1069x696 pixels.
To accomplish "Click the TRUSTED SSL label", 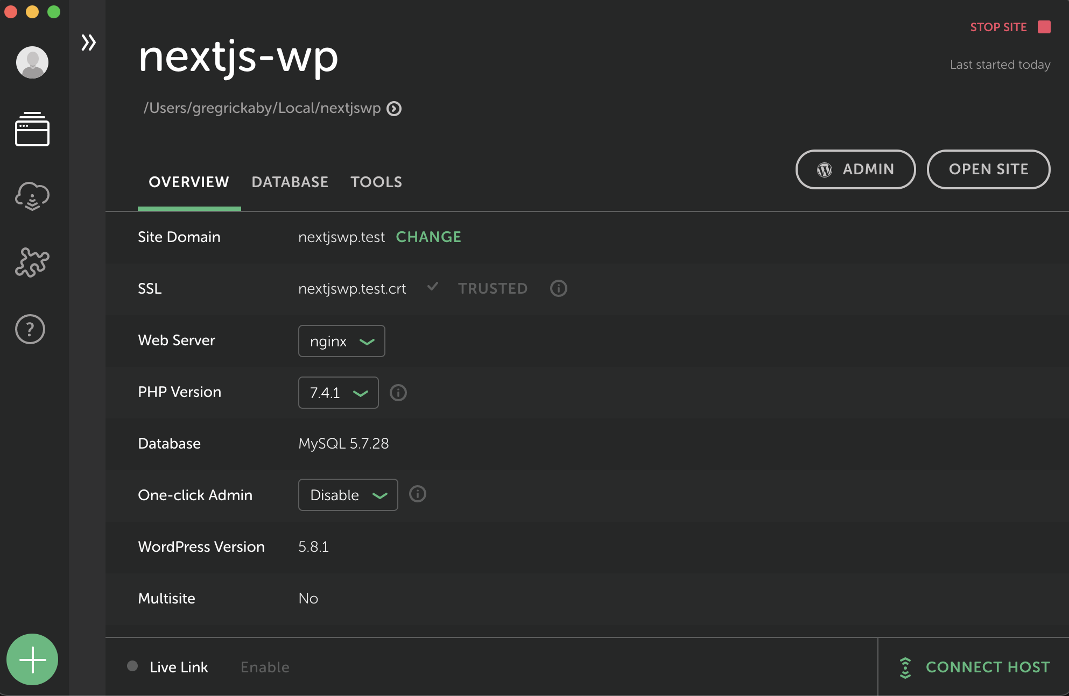I will pos(493,289).
